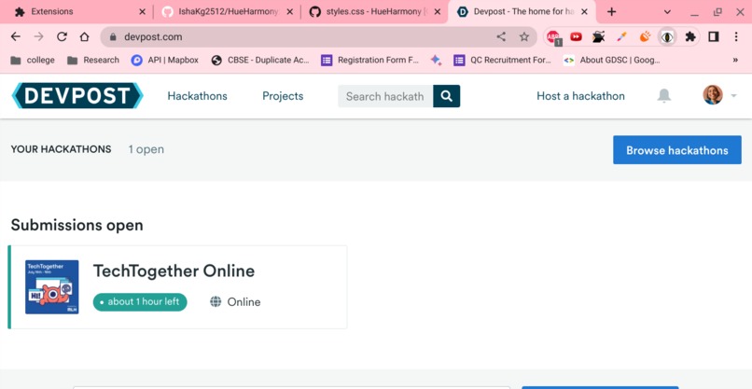Open the Chrome three-dot menu
The image size is (752, 389).
(x=736, y=37)
